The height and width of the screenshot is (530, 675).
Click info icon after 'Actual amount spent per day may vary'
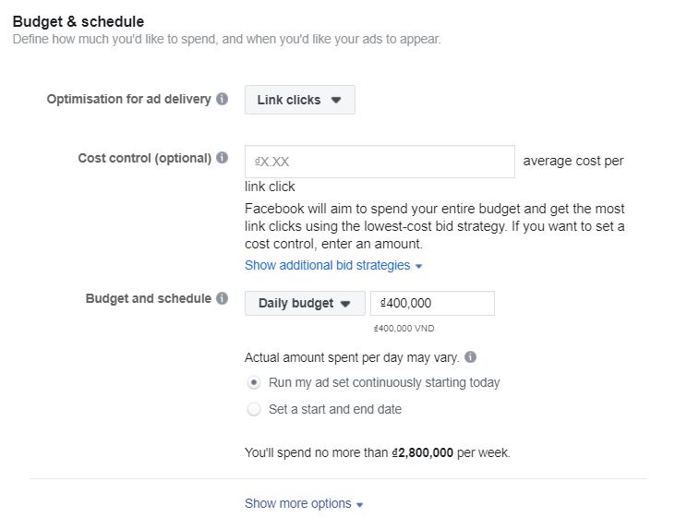coord(471,357)
